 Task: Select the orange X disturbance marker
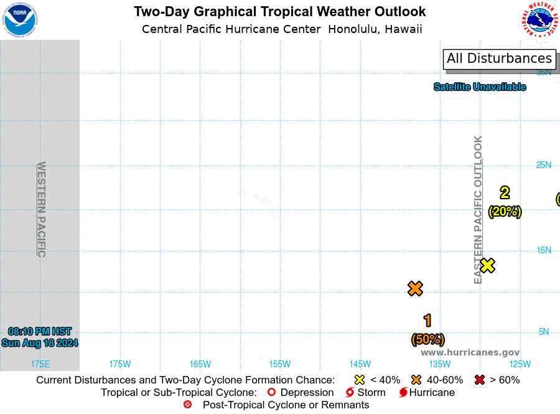pos(416,288)
